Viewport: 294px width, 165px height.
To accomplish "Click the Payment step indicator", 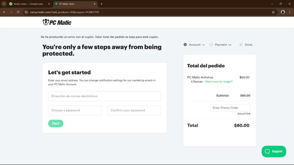I will pos(220,45).
